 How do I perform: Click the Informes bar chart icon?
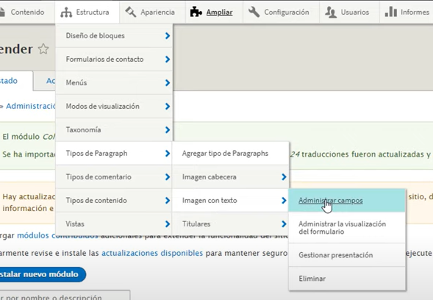click(x=391, y=12)
